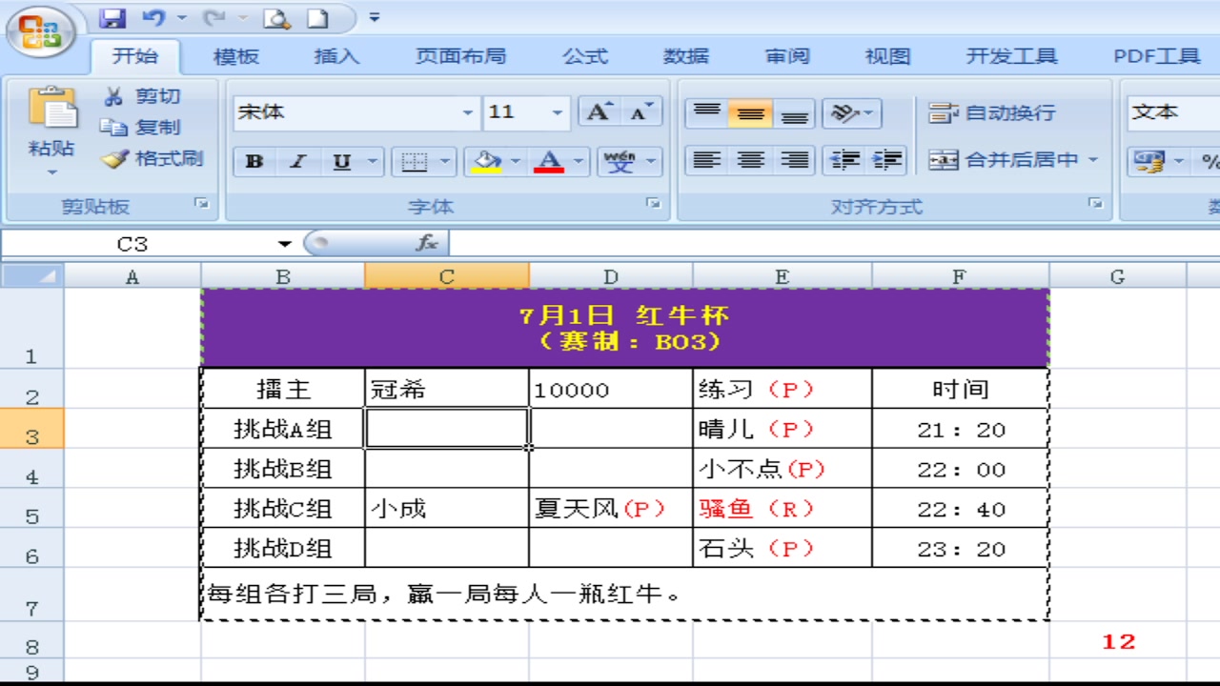Select the cell containing 夏天风(P)

(611, 508)
